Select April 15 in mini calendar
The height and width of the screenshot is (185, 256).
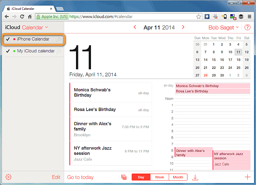(x=214, y=60)
